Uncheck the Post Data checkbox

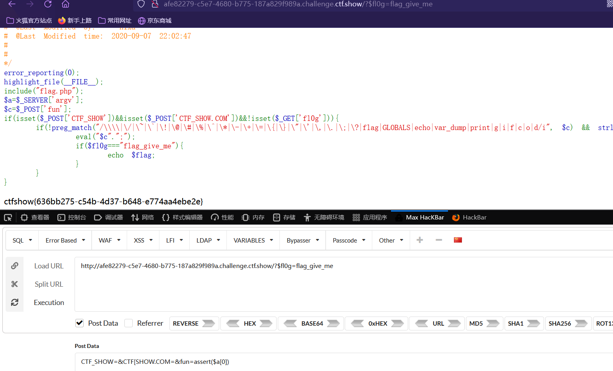80,323
